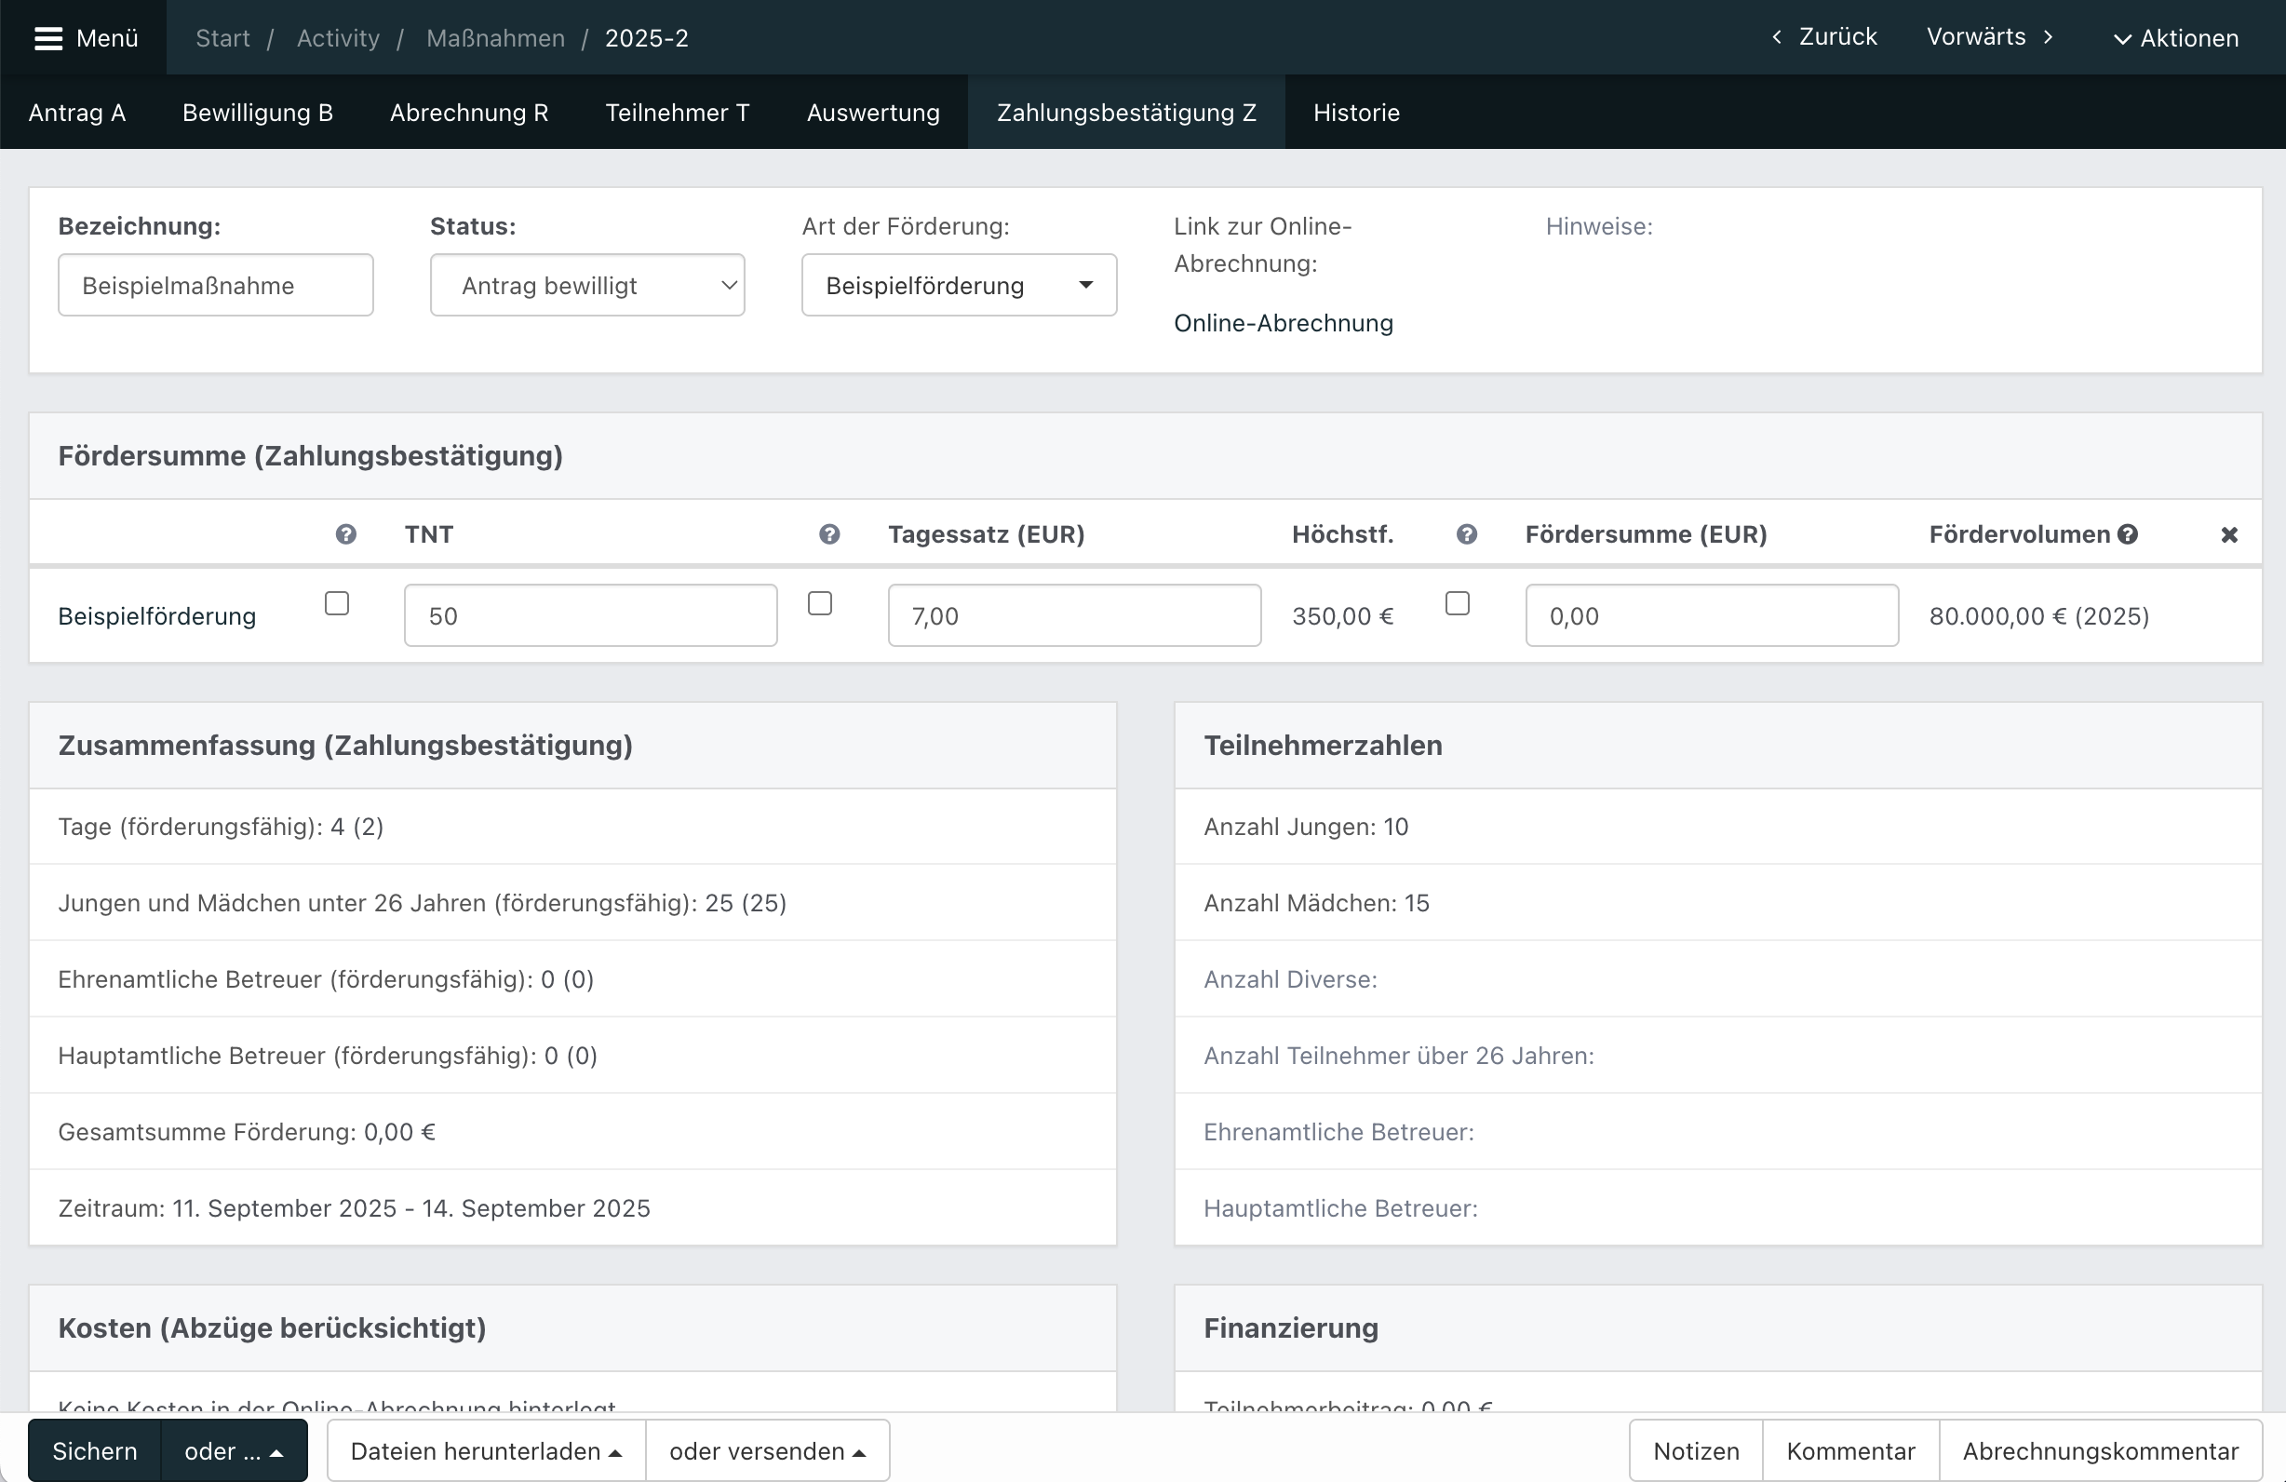This screenshot has width=2286, height=1482.
Task: Click 'Ehrenamtliche Betreuer (förderungsfähig): 0 (0)' row
Action: (x=572, y=979)
